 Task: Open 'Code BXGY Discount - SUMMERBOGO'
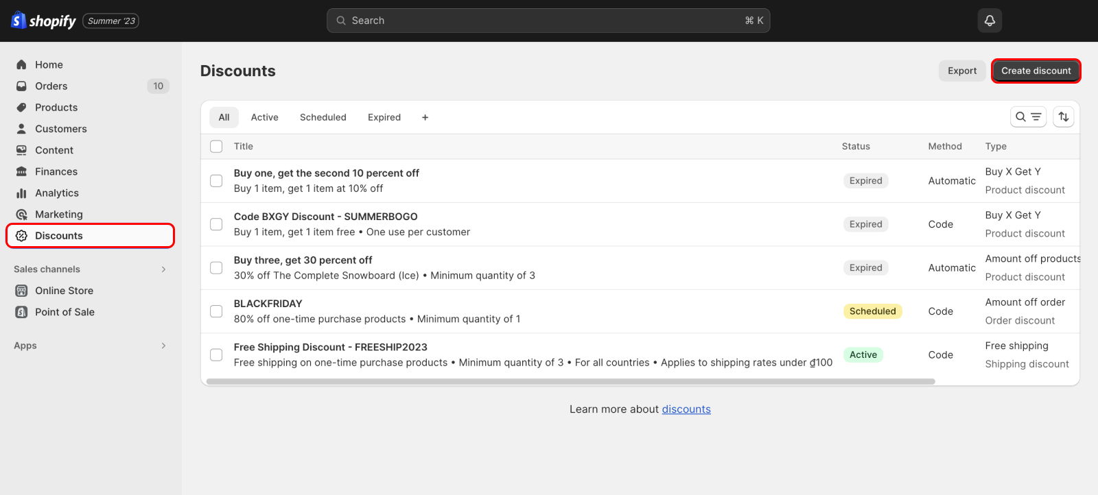(325, 216)
